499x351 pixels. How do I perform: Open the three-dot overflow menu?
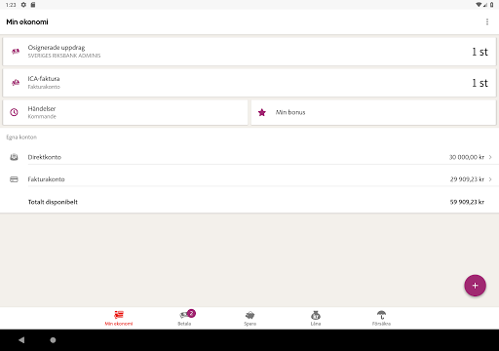(487, 21)
